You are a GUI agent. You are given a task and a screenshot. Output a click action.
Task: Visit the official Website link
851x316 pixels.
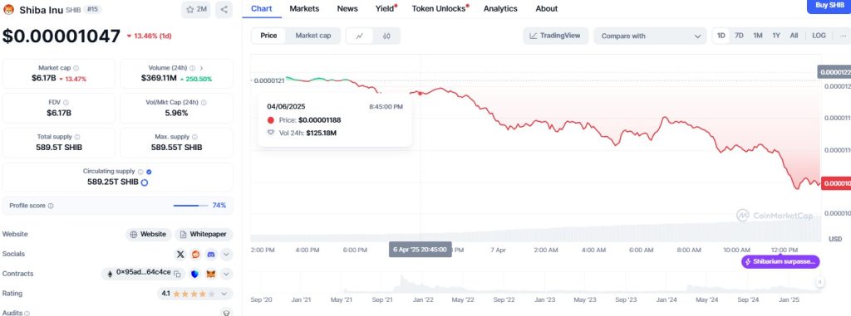tap(149, 235)
